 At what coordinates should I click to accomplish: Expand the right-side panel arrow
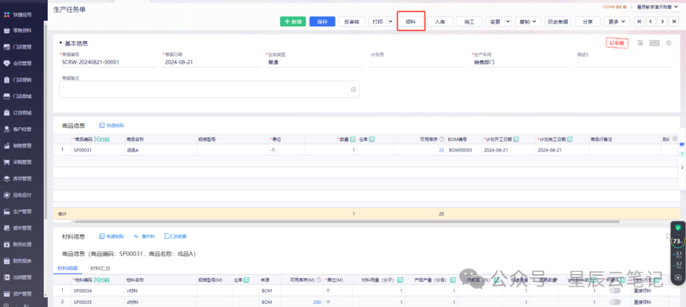(x=682, y=167)
